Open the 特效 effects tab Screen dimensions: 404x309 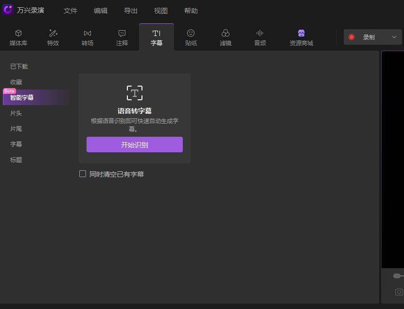click(53, 37)
